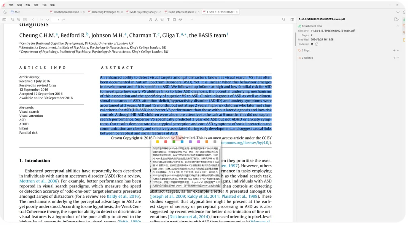Pick the purple highlight color
This screenshot has width=411, height=227.
point(190,142)
